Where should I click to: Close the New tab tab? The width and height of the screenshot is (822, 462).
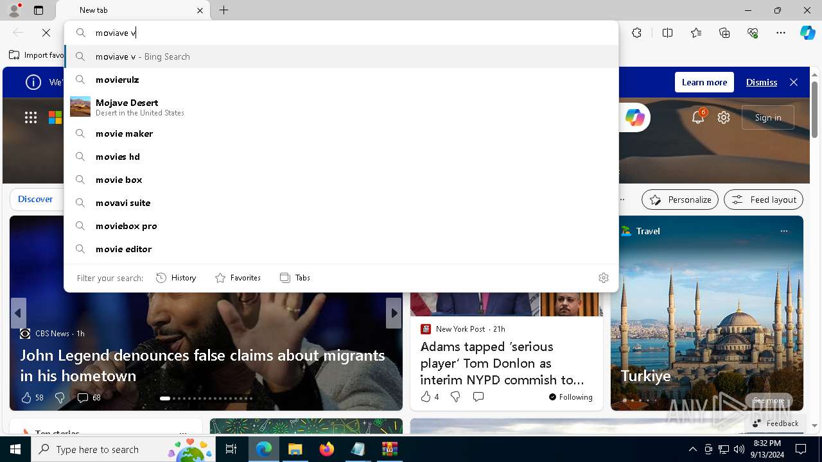pyautogui.click(x=200, y=10)
